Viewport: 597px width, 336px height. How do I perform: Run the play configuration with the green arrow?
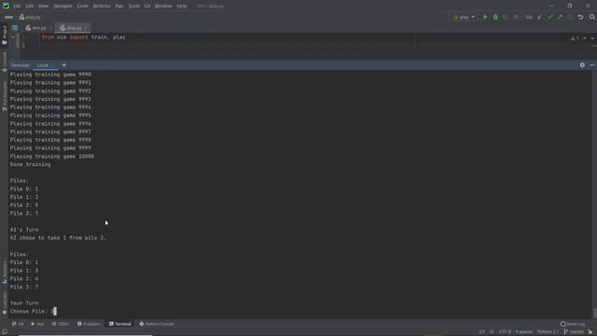pos(485,17)
